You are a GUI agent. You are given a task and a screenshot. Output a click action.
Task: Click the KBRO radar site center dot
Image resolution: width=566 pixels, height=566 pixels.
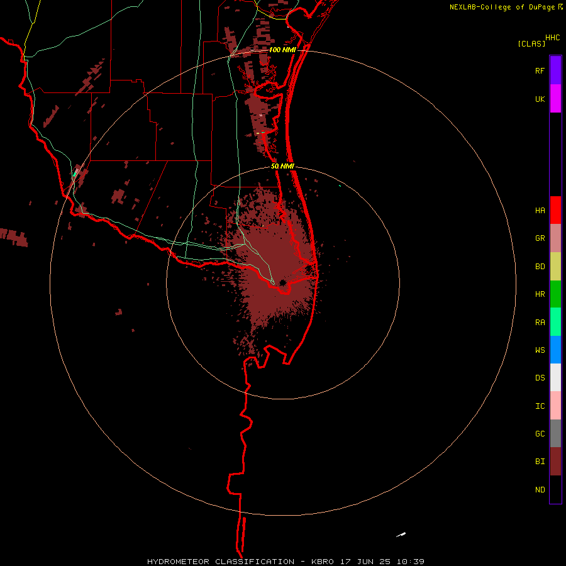point(282,282)
